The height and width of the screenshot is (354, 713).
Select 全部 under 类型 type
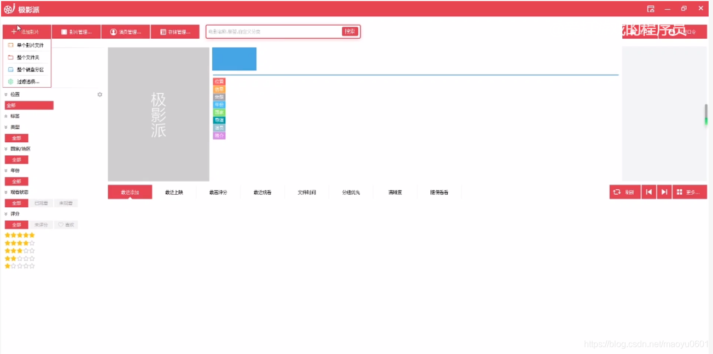tap(16, 138)
